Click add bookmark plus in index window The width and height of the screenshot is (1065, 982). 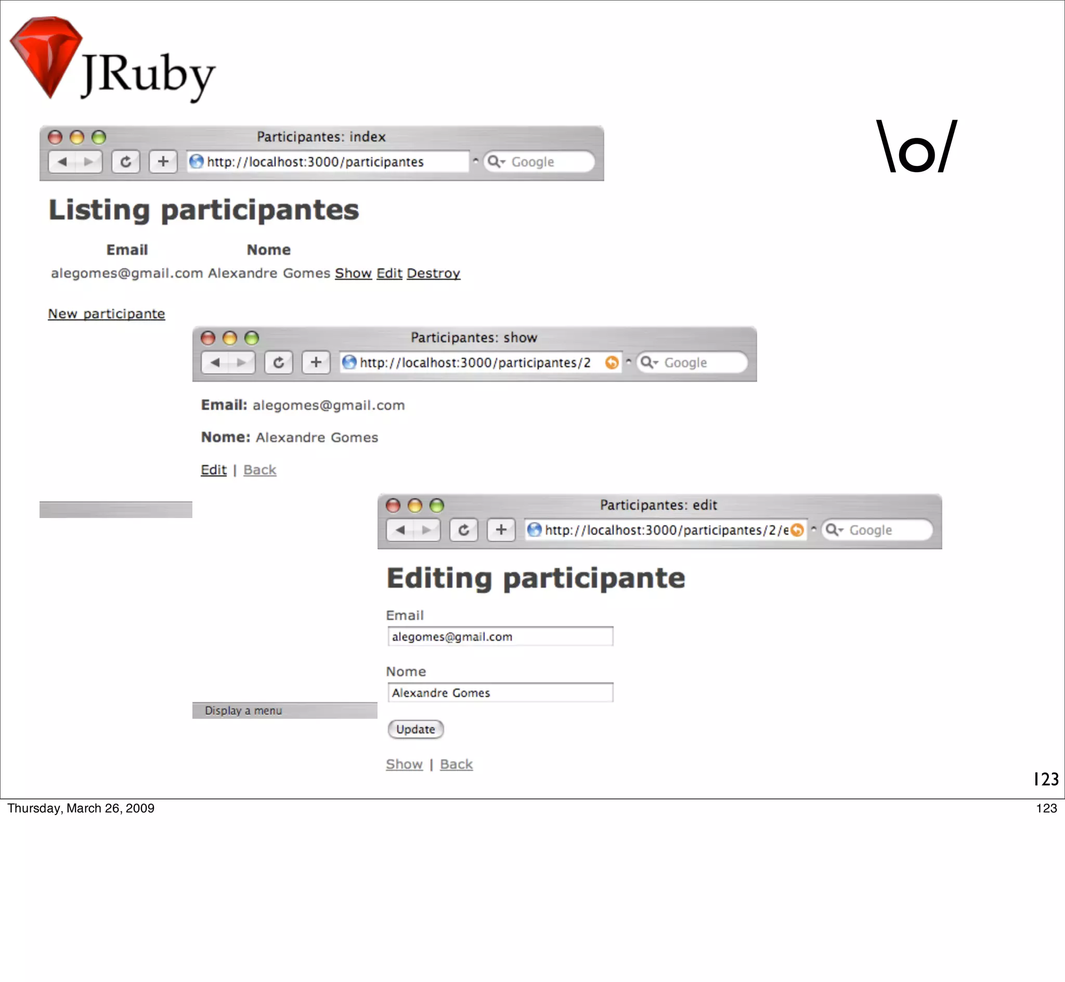pos(163,162)
